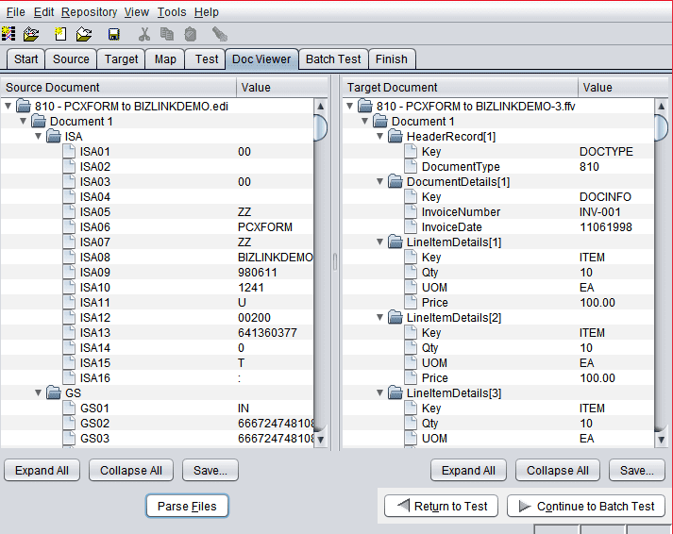The width and height of the screenshot is (673, 534).
Task: Click the new map project toolbar icon
Action: click(8, 34)
